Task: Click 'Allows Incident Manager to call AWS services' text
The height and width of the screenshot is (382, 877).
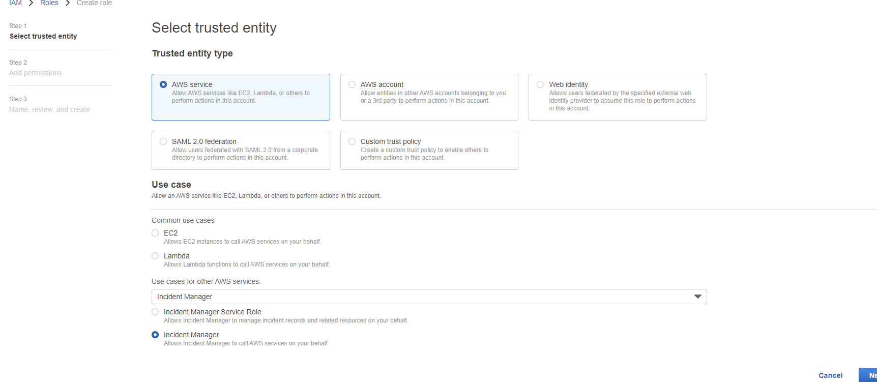Action: tap(246, 343)
